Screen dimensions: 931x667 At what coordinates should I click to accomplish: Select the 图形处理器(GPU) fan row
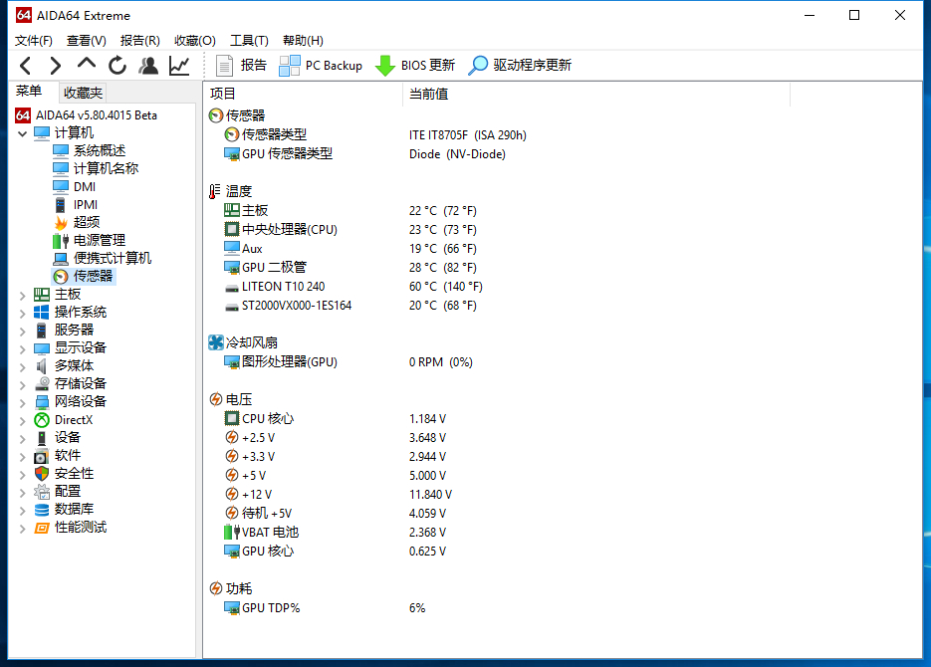point(348,361)
